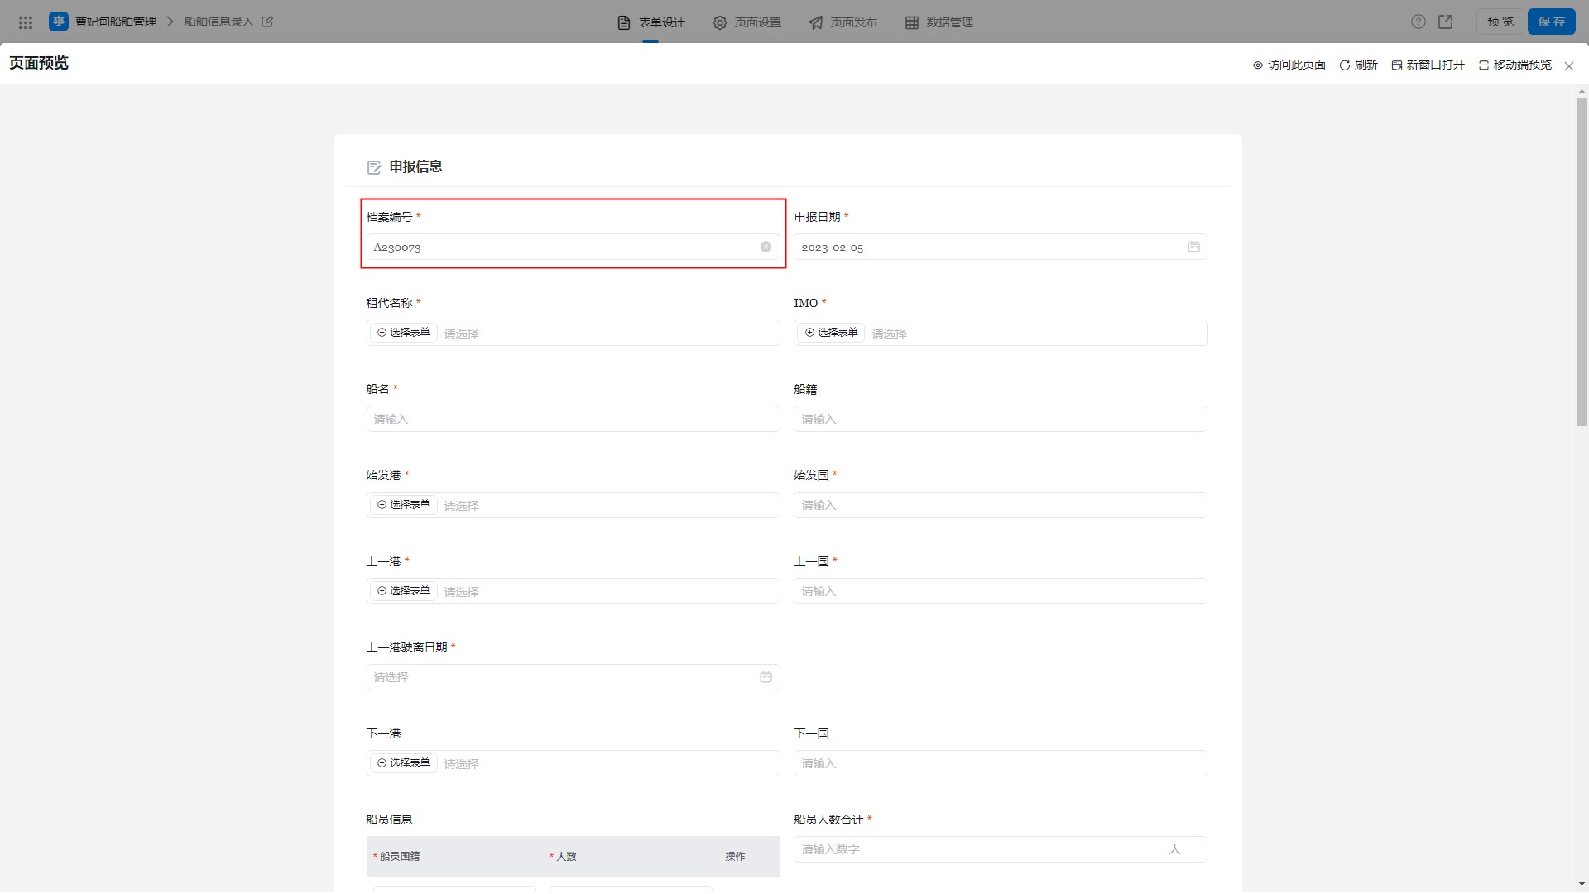Screen dimensions: 1589x894
Task: Click the 页面预览 title text
Action: click(x=39, y=64)
